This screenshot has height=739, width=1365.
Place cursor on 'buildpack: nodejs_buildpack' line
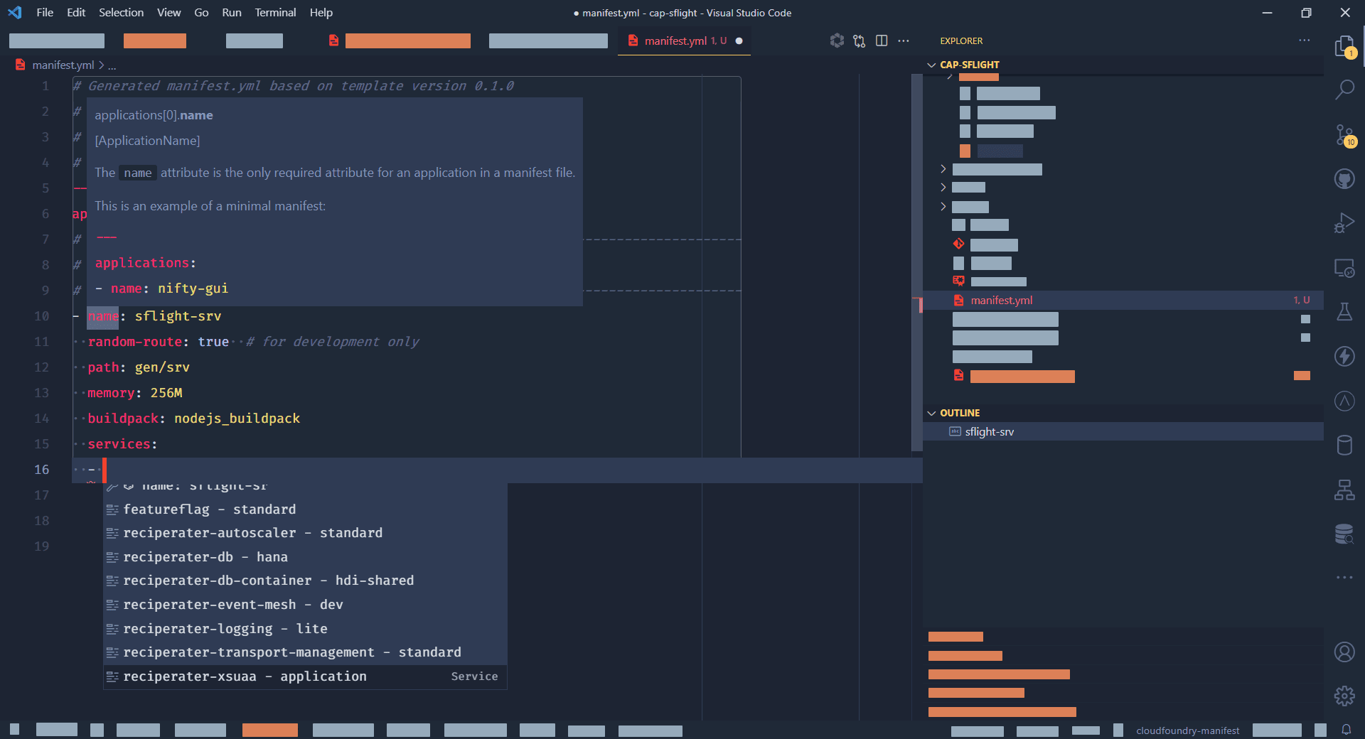(x=193, y=419)
